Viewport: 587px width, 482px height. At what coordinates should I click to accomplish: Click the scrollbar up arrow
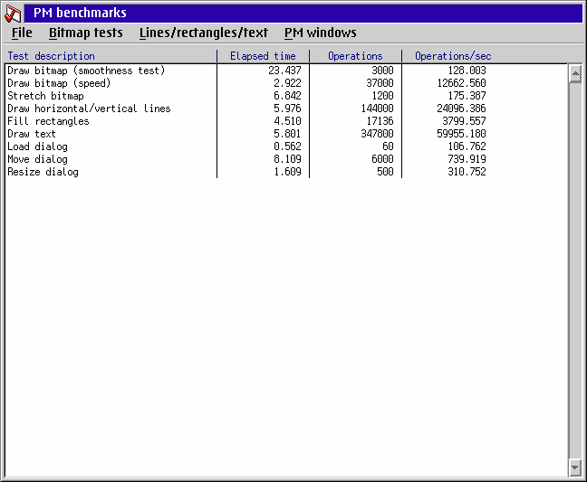[x=575, y=73]
